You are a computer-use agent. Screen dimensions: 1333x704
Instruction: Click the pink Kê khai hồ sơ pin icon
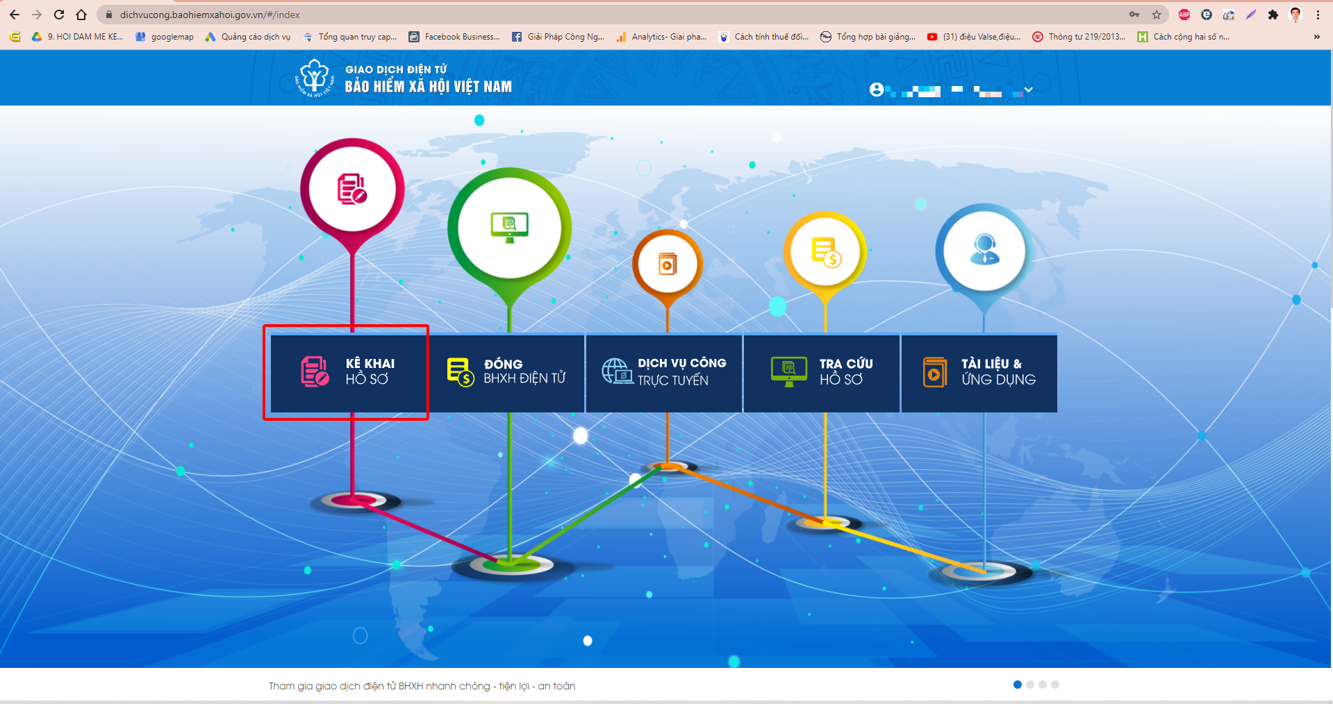tap(352, 189)
